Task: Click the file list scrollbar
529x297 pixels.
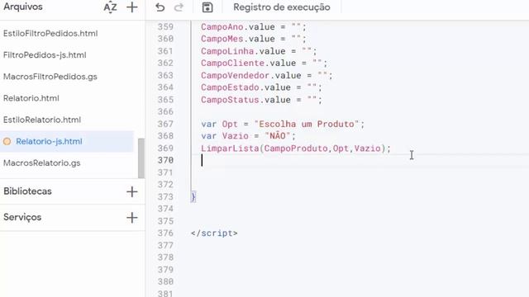Action: (x=141, y=158)
